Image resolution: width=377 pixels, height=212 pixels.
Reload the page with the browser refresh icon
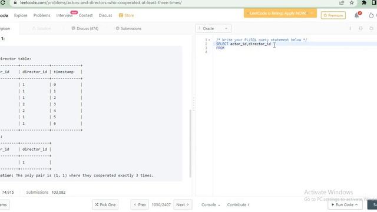point(3,2)
